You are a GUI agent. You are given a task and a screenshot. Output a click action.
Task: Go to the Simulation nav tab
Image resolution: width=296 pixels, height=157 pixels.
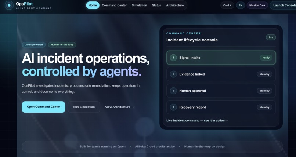(x=139, y=5)
